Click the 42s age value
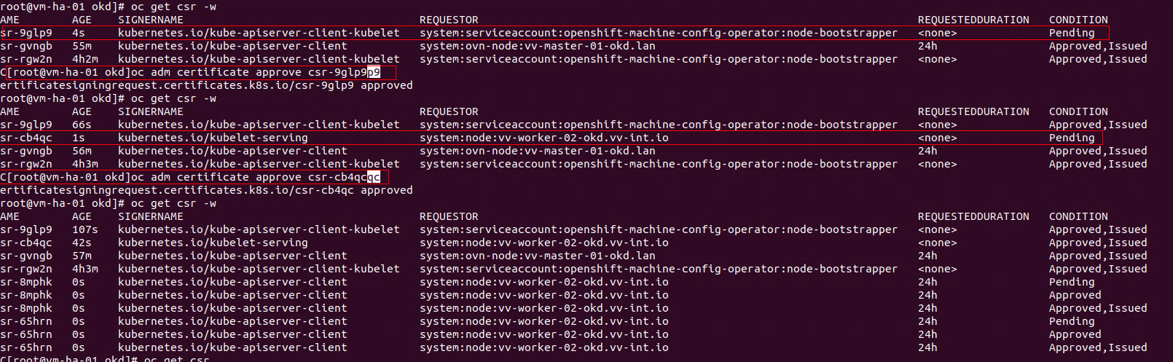1173x362 pixels. click(x=82, y=243)
